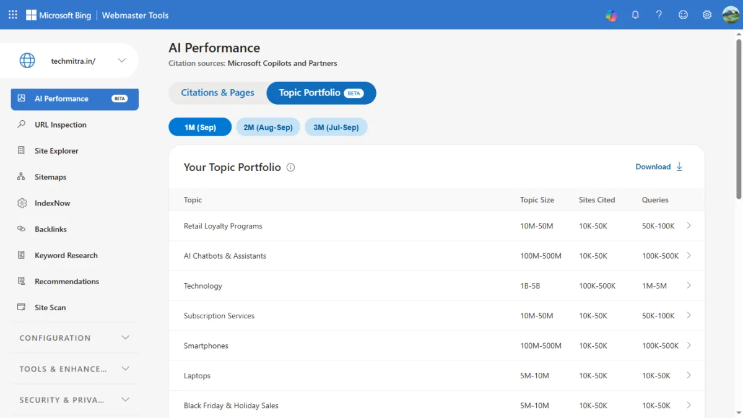The width and height of the screenshot is (743, 418).
Task: Open the help question mark icon
Action: tap(659, 15)
